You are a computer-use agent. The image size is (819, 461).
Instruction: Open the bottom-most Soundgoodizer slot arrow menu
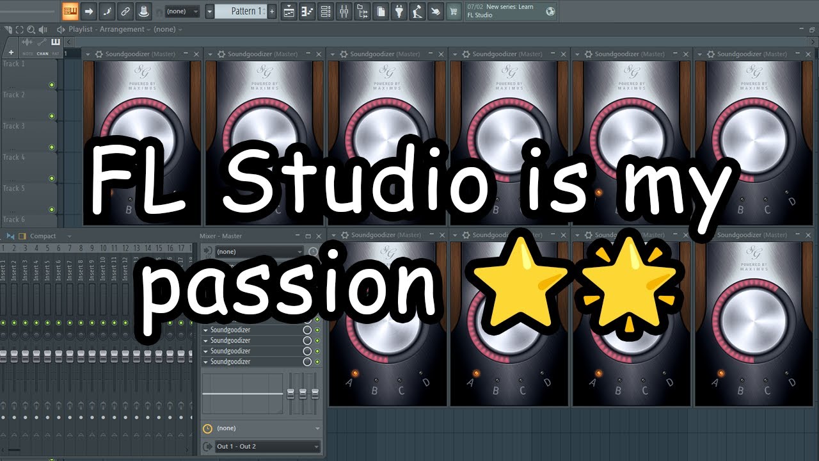pos(206,362)
